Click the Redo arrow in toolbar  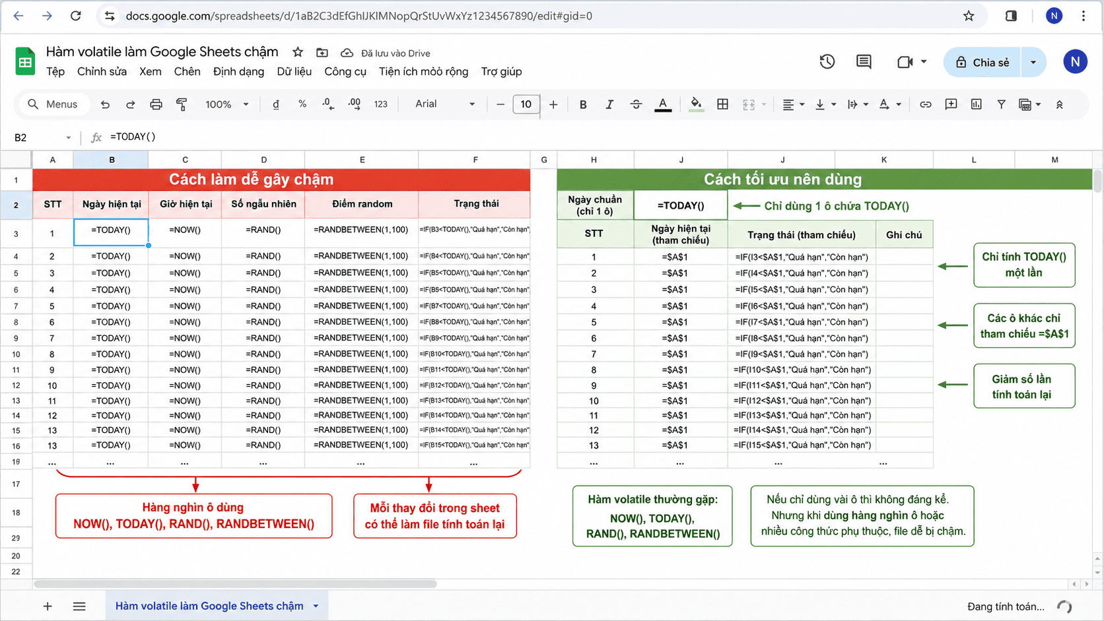(x=131, y=104)
